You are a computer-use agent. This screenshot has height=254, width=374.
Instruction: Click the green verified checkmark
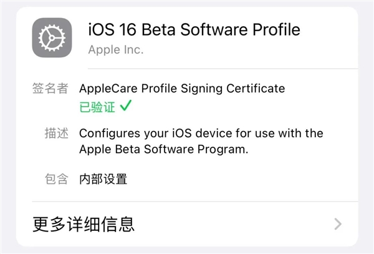pyautogui.click(x=126, y=107)
